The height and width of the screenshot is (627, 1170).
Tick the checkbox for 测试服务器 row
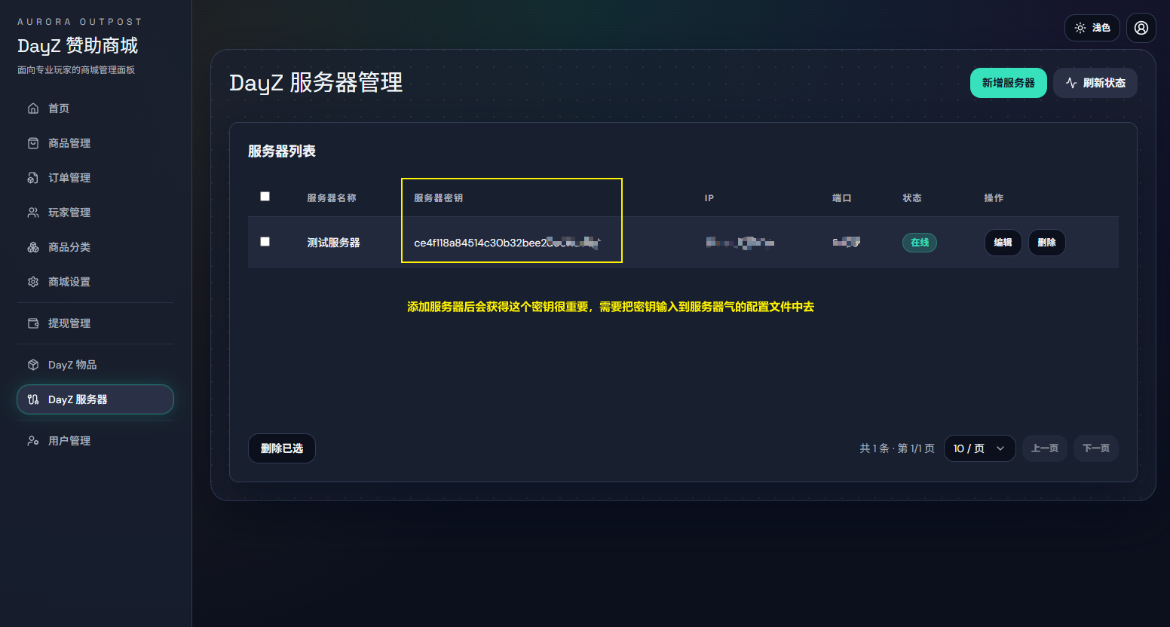click(265, 242)
